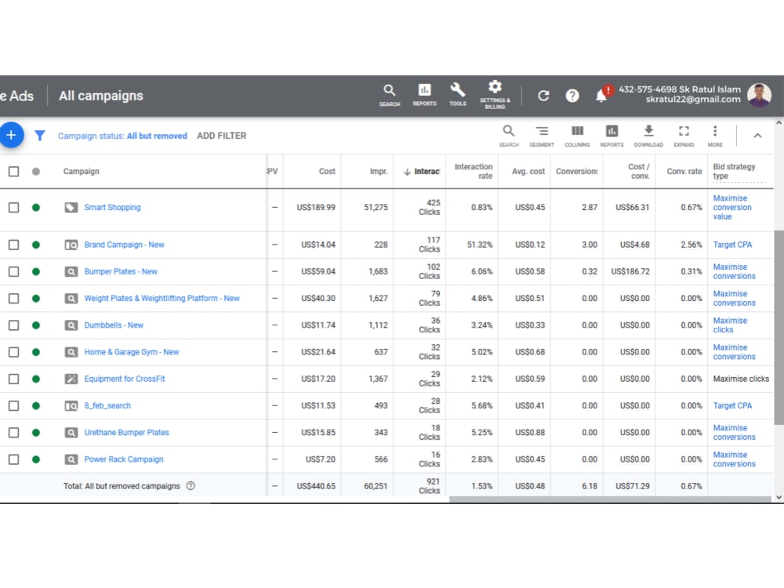The width and height of the screenshot is (784, 588).
Task: Open the account profile avatar
Action: (759, 95)
